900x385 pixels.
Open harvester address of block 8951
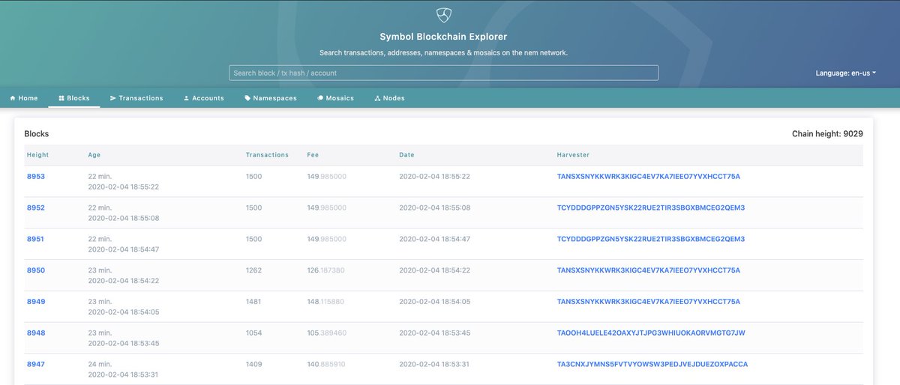(x=651, y=239)
